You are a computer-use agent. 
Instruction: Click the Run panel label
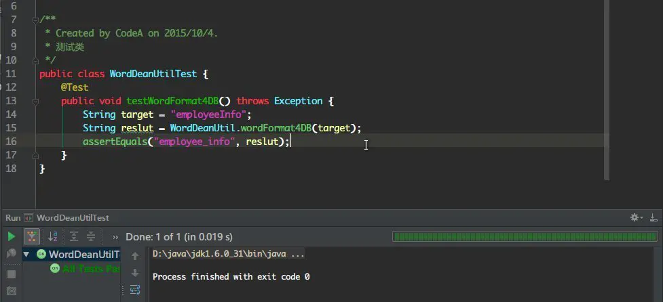click(13, 218)
